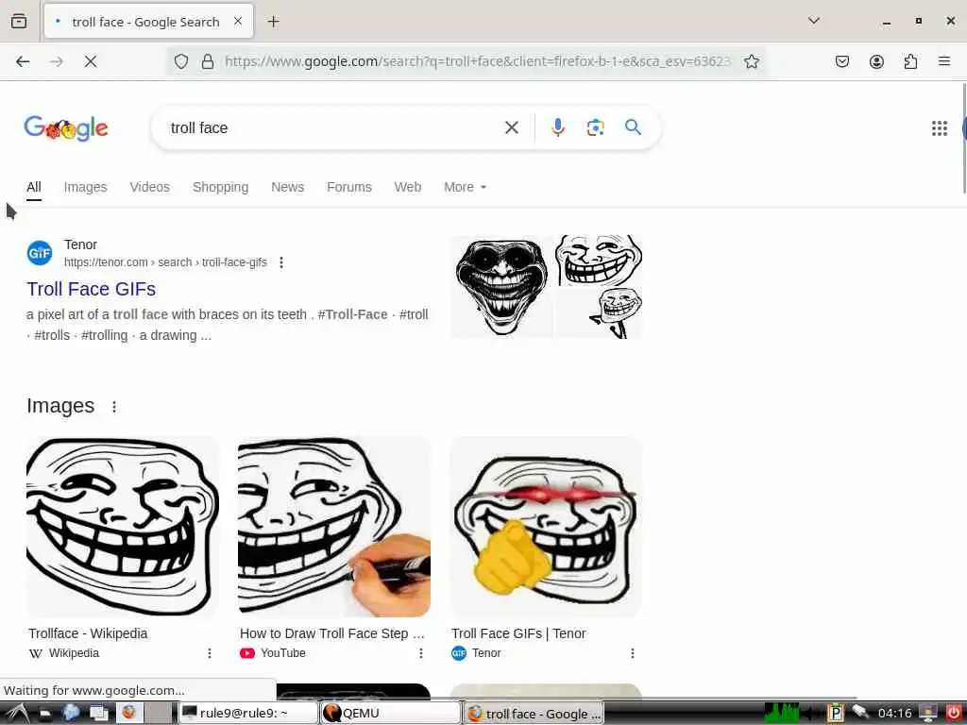Switch to the 'rule9@rule9: ~' terminal window
The image size is (967, 725).
[248, 714]
